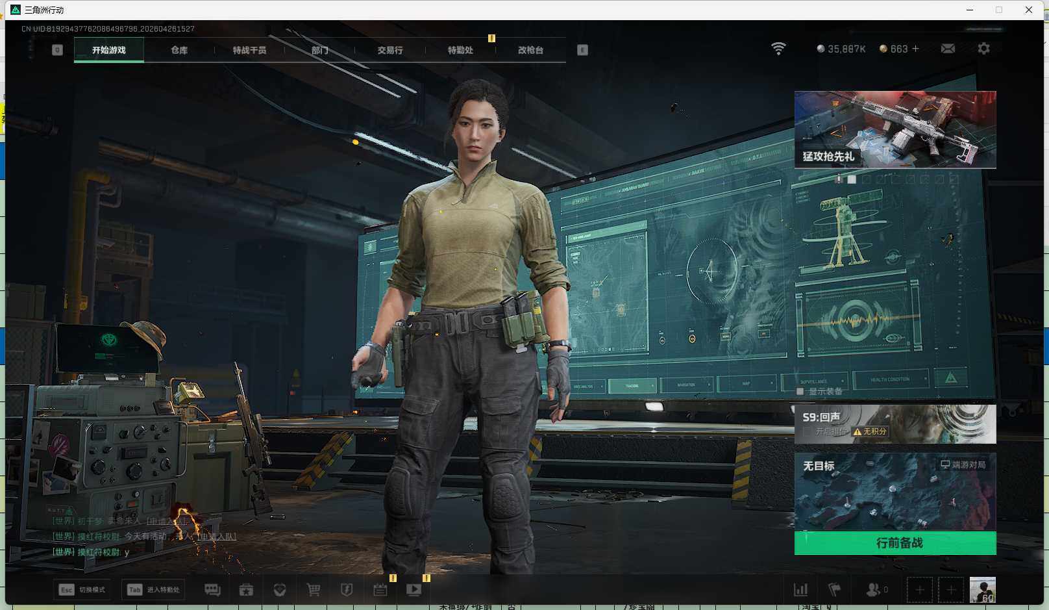This screenshot has width=1049, height=610.
Task: Open the statistics bar chart icon
Action: click(x=801, y=590)
